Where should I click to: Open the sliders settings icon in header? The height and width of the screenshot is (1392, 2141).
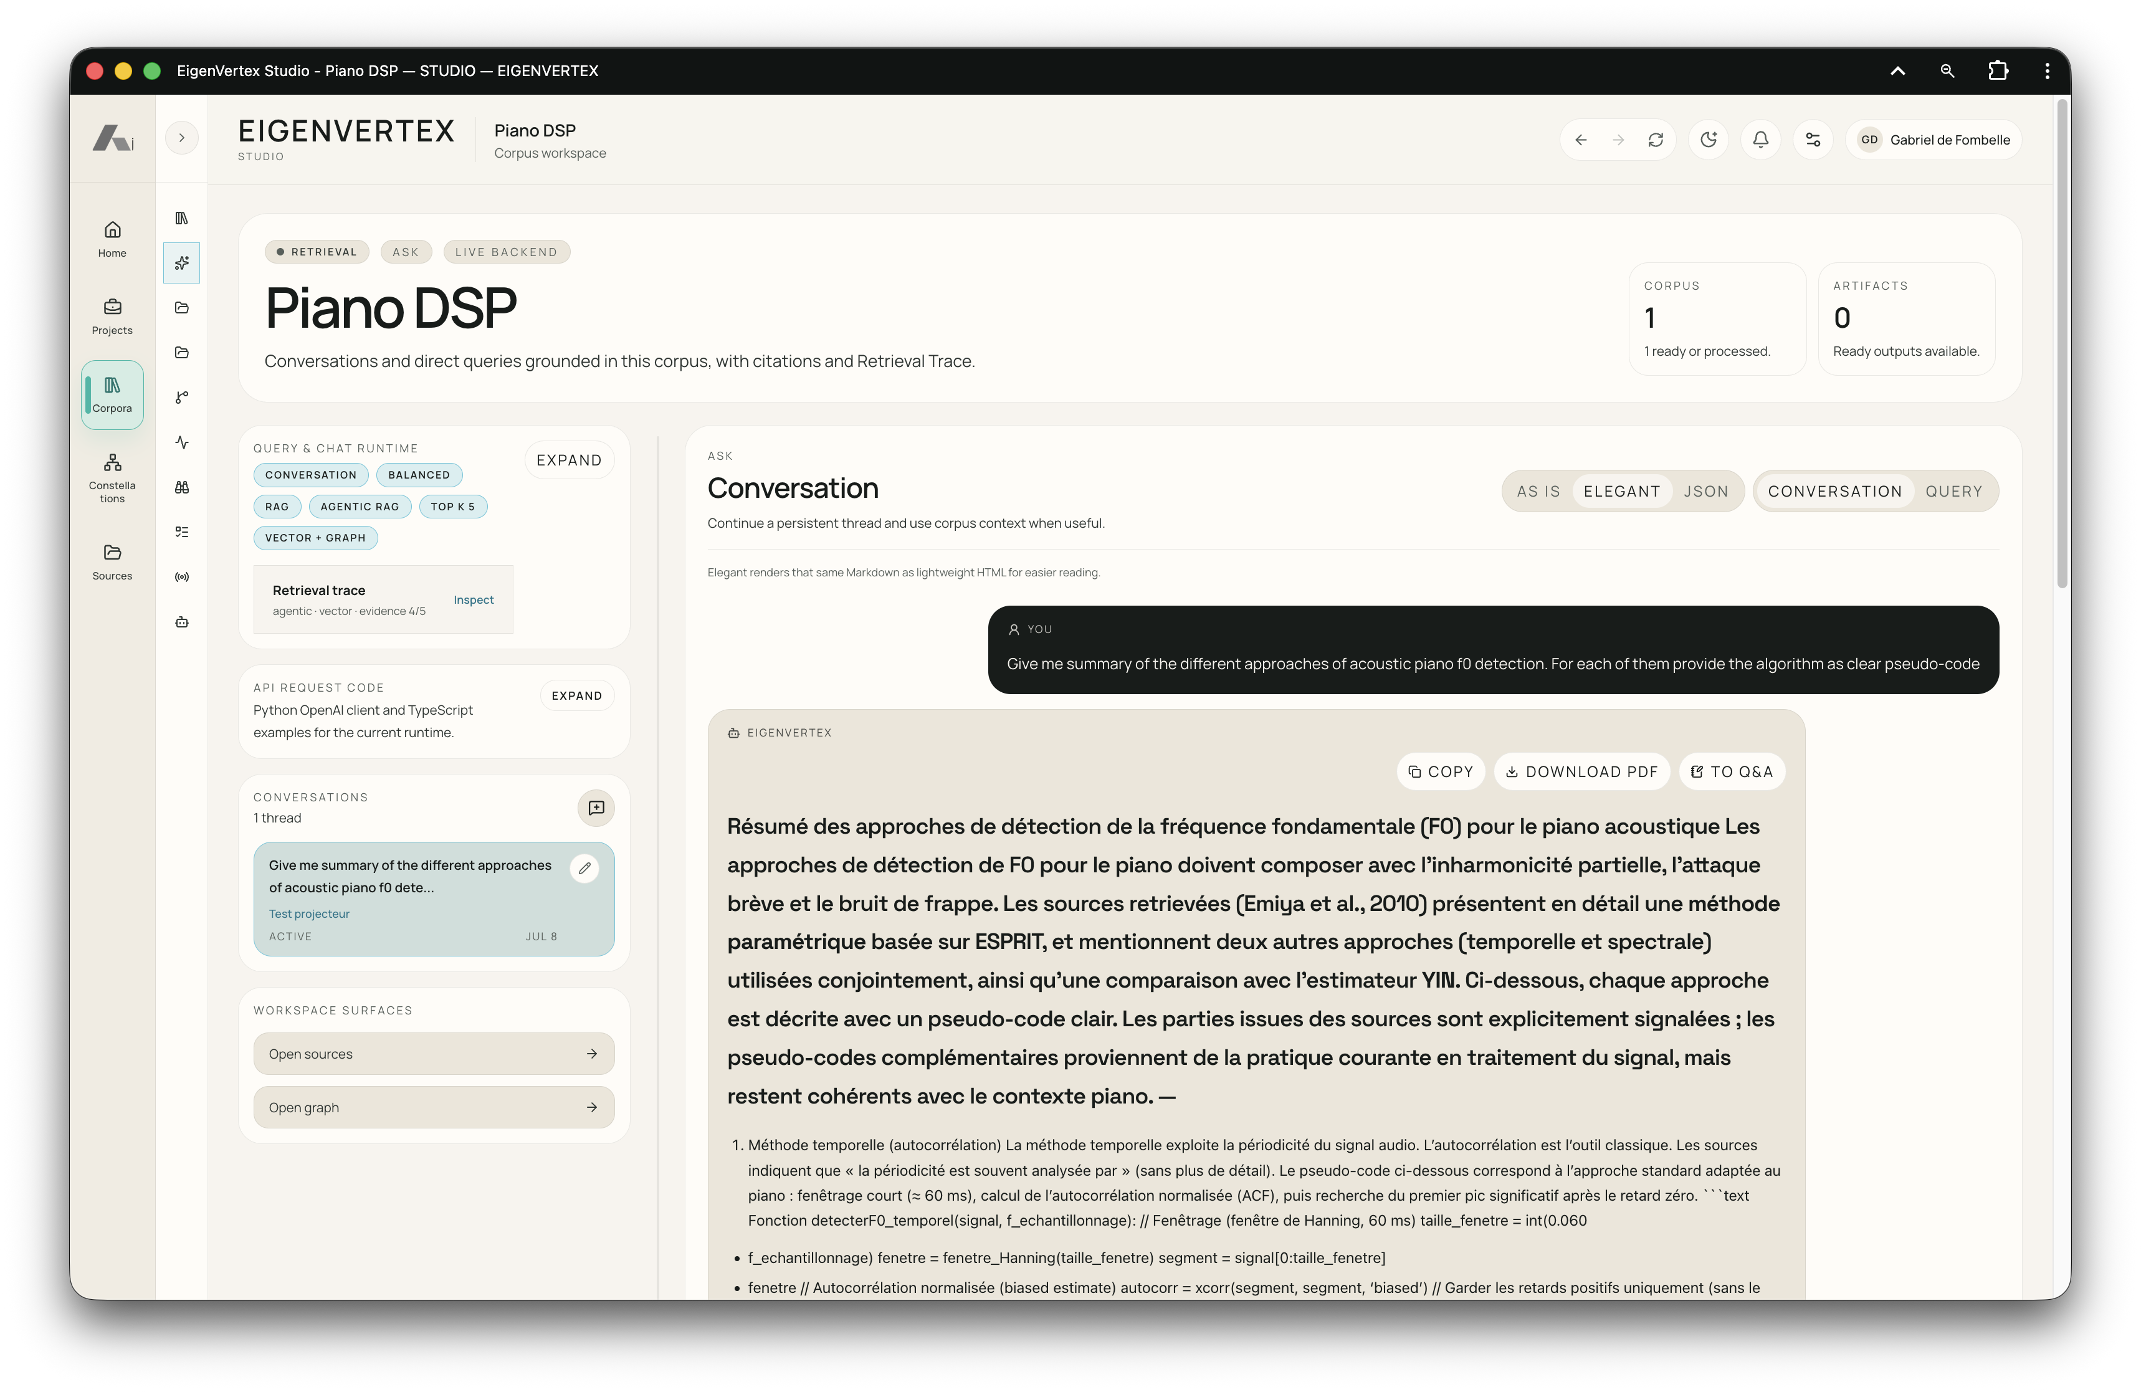click(1813, 140)
